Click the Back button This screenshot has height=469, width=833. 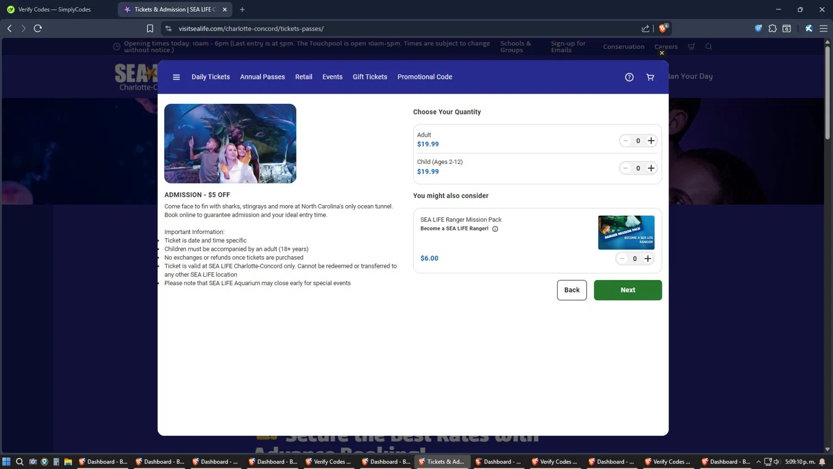click(571, 290)
